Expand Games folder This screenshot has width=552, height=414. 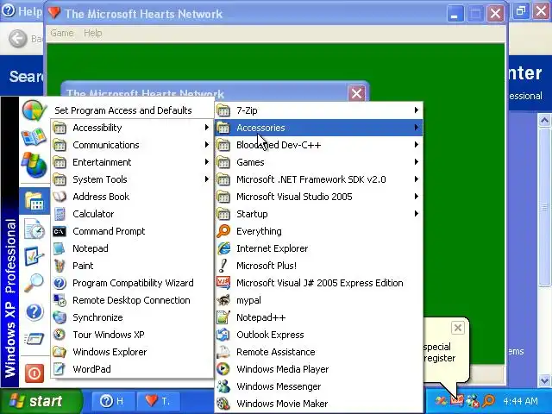[x=318, y=162]
